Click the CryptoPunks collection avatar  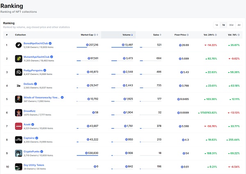[18, 153]
